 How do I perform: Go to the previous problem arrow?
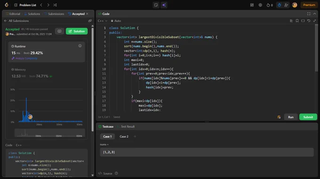[41, 5]
